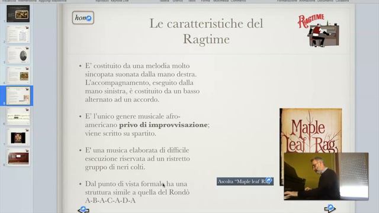Viewport: 379px width, 213px height.
Task: Select slide thumbnail 3 with the oval portrait
Action: [18, 55]
